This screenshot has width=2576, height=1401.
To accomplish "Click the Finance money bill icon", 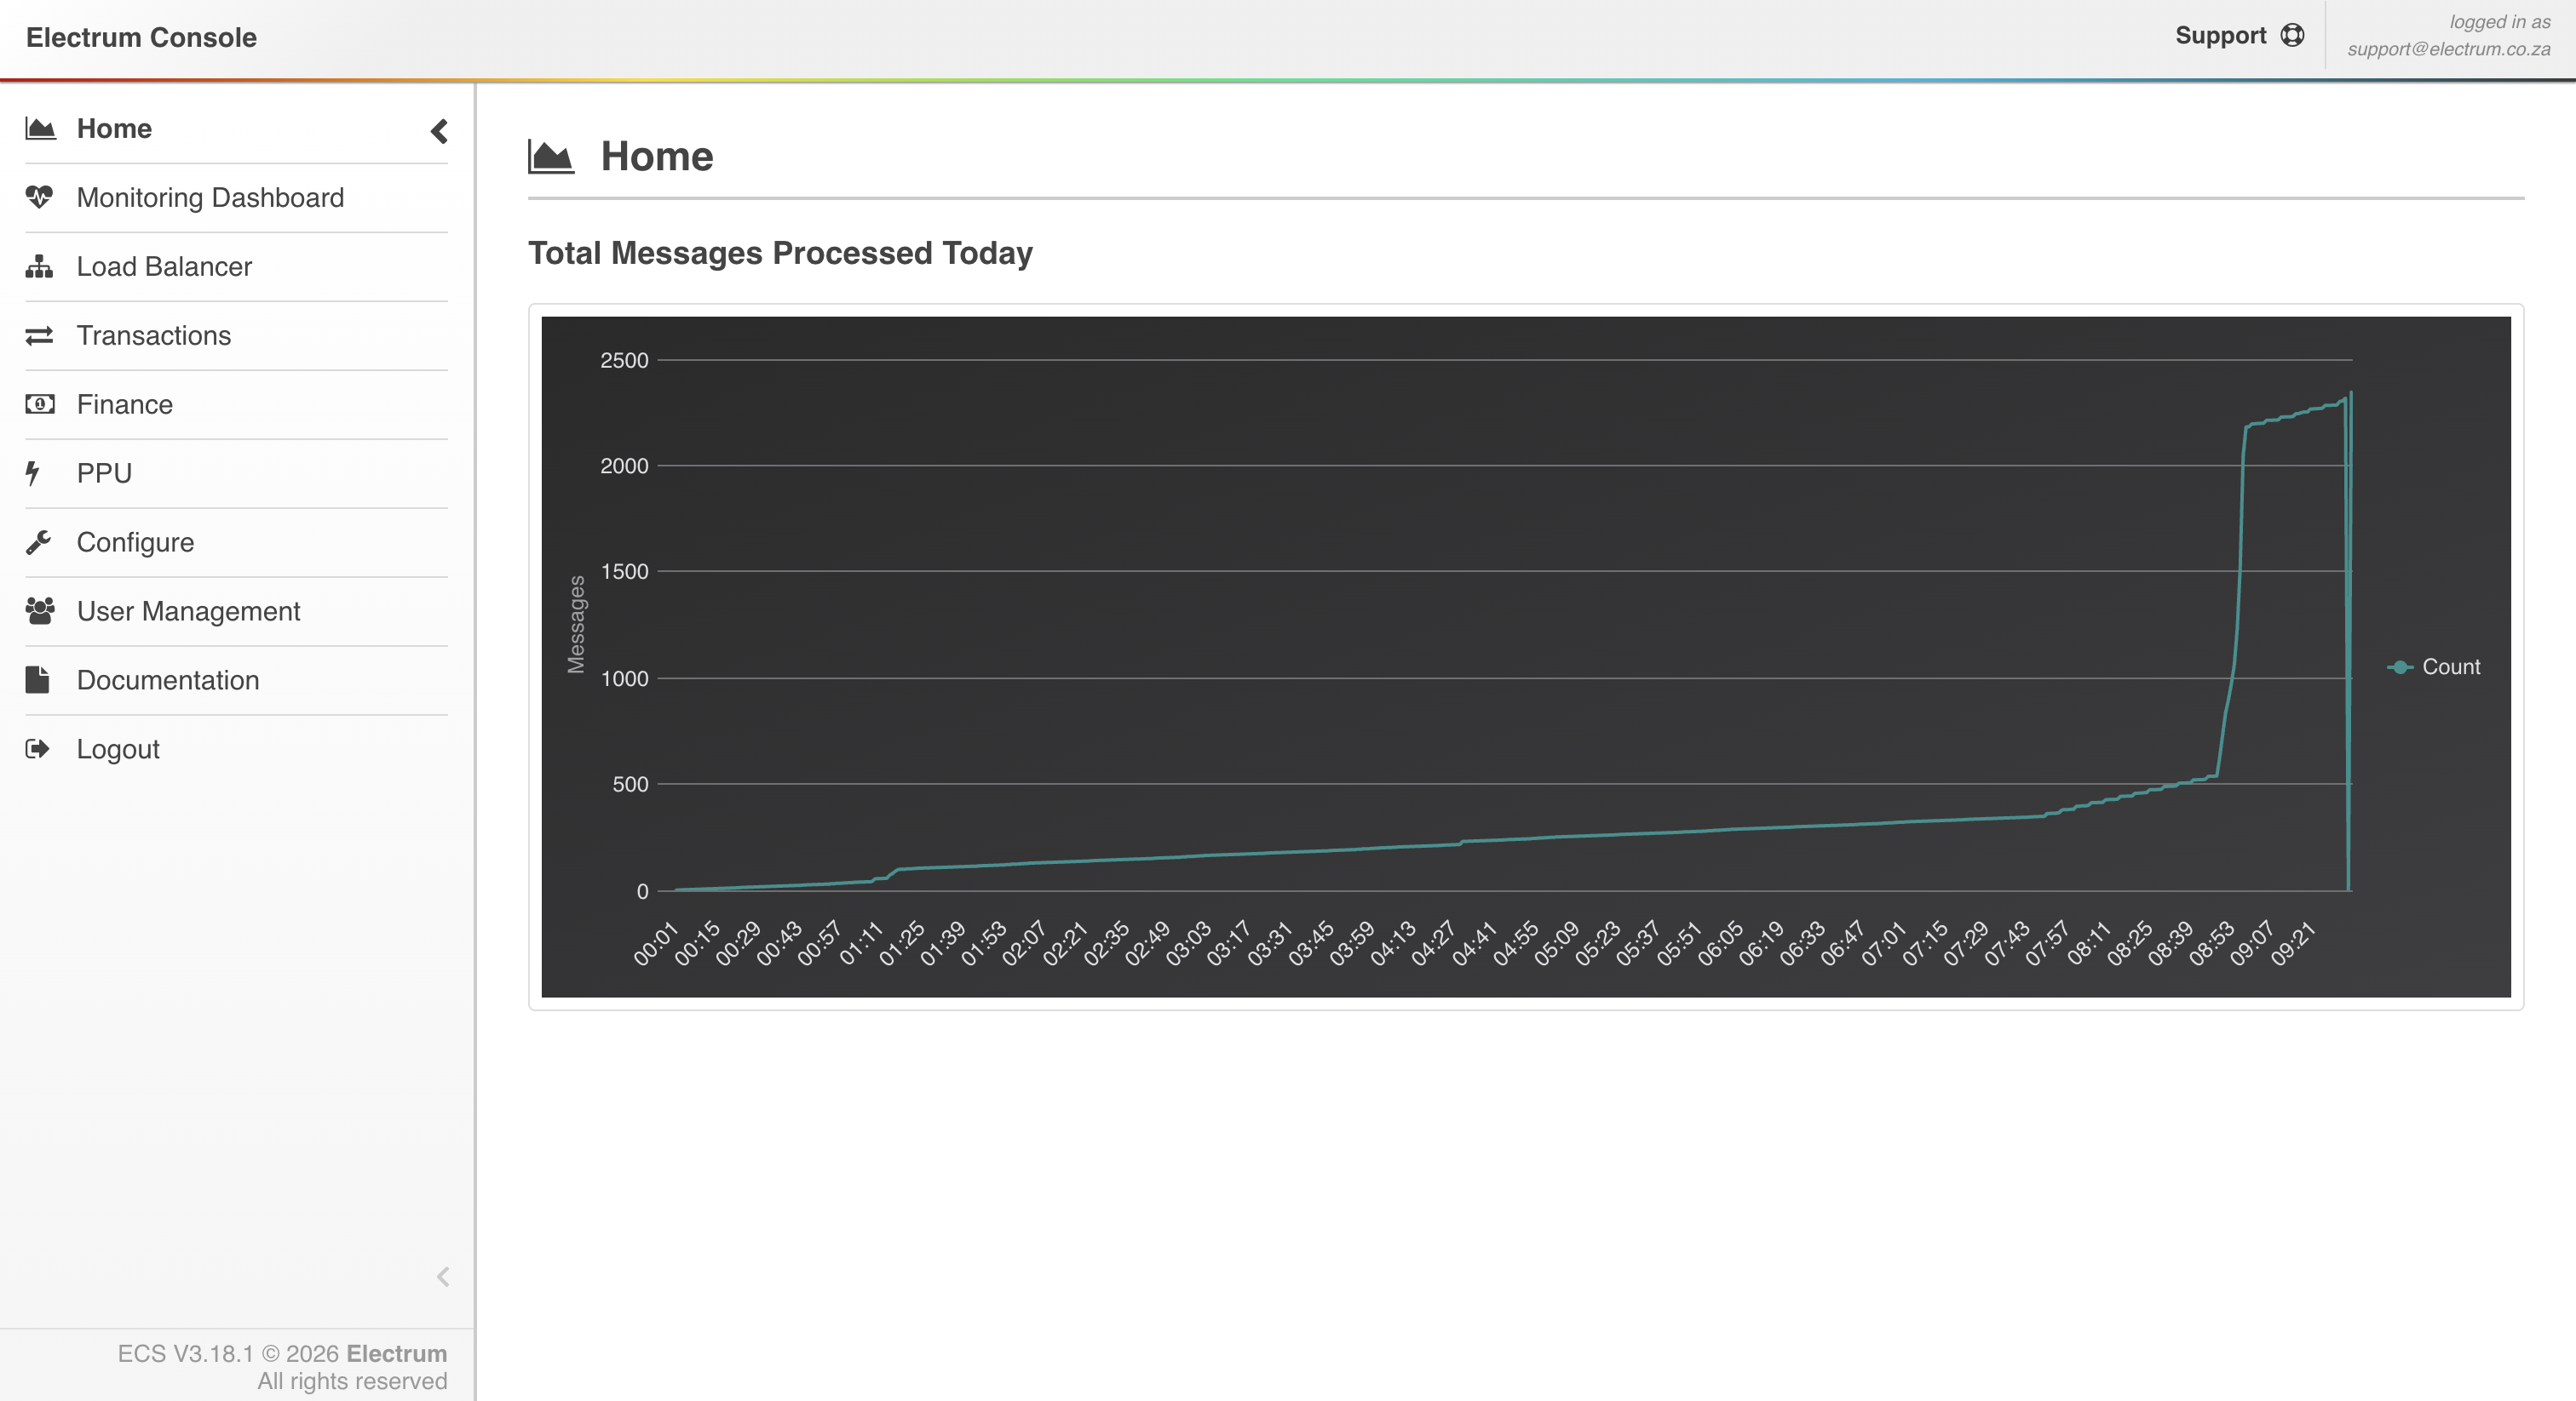I will (39, 403).
